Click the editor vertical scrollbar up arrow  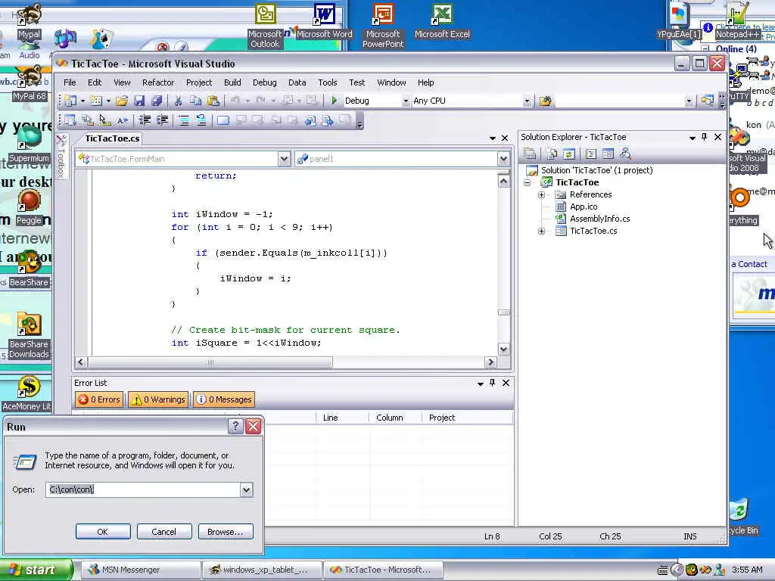coord(503,181)
